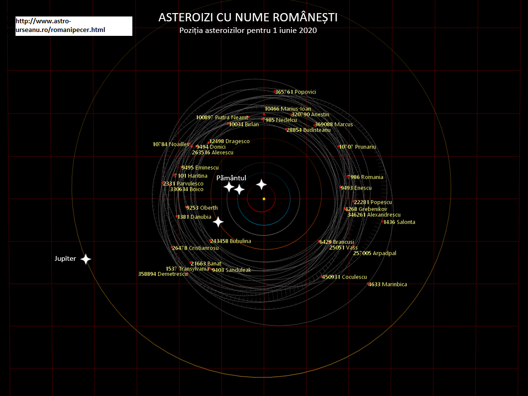The width and height of the screenshot is (528, 396).
Task: Click the 9495 Eminescu label
Action: [x=200, y=168]
